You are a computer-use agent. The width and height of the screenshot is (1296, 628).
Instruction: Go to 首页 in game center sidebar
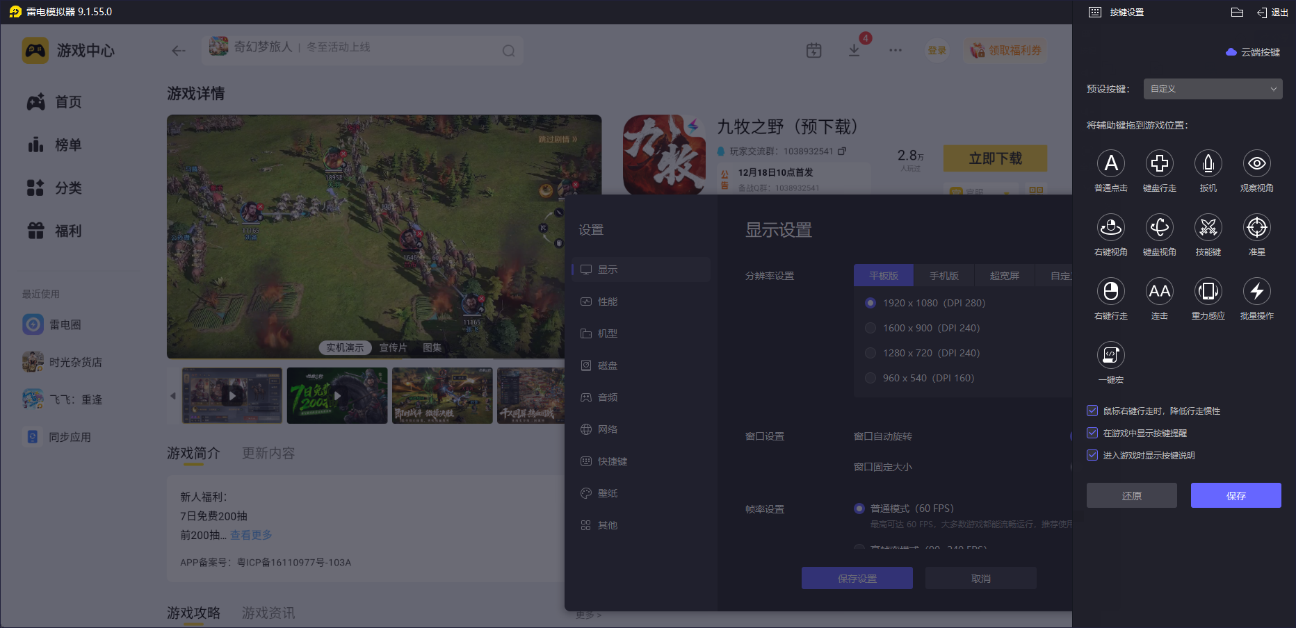54,102
